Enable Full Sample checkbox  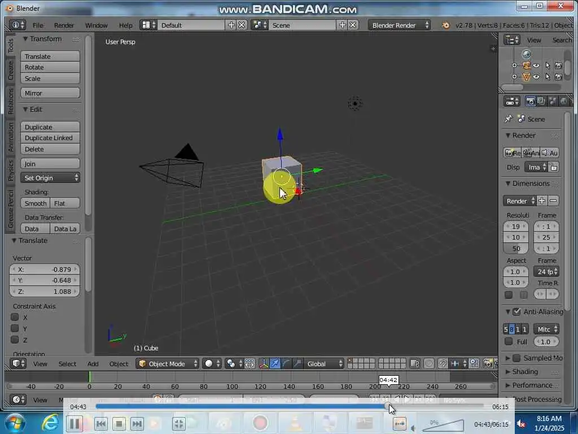click(x=509, y=341)
